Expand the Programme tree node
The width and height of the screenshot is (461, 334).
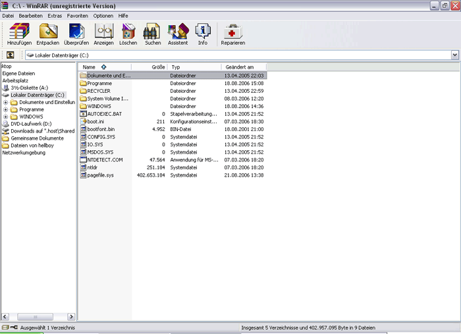click(x=6, y=109)
